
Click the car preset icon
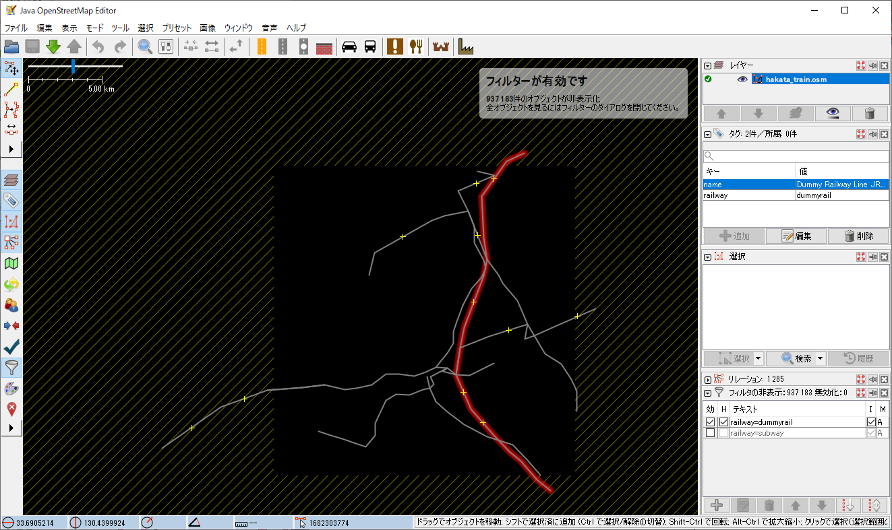[349, 46]
